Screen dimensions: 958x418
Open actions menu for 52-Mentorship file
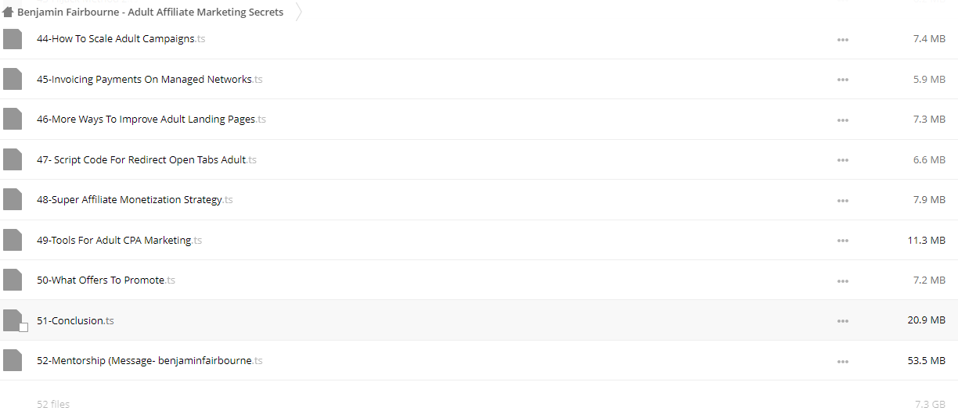click(x=843, y=362)
